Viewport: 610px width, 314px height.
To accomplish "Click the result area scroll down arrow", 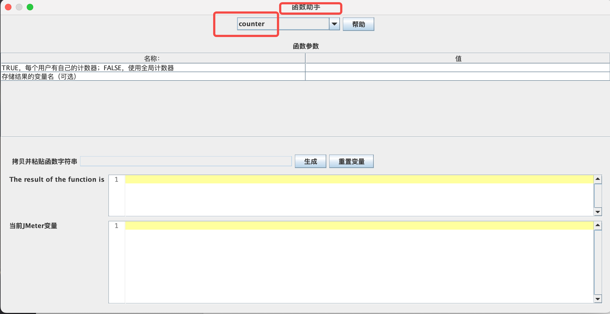I will pos(598,212).
